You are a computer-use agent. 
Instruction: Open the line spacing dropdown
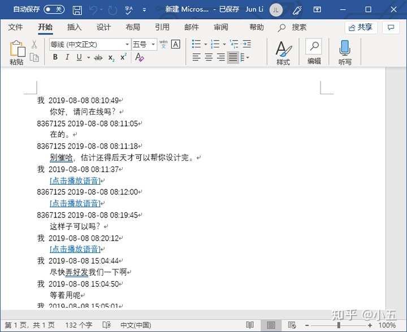245,57
